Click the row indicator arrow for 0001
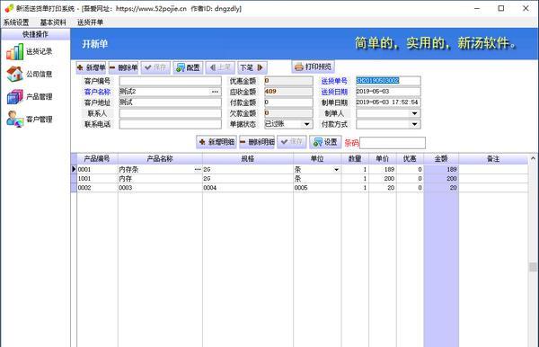This screenshot has height=347, width=539. click(74, 169)
